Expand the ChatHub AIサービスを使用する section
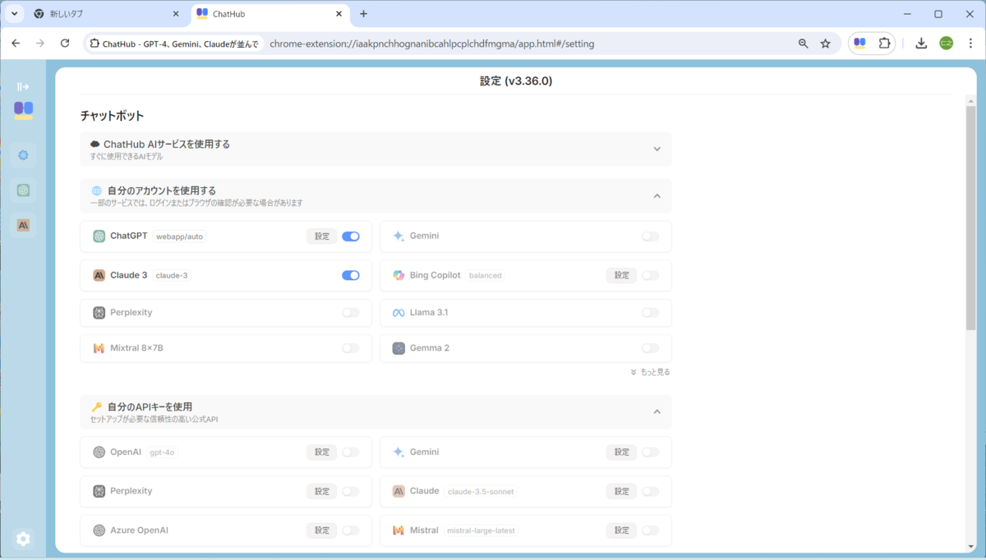 376,149
